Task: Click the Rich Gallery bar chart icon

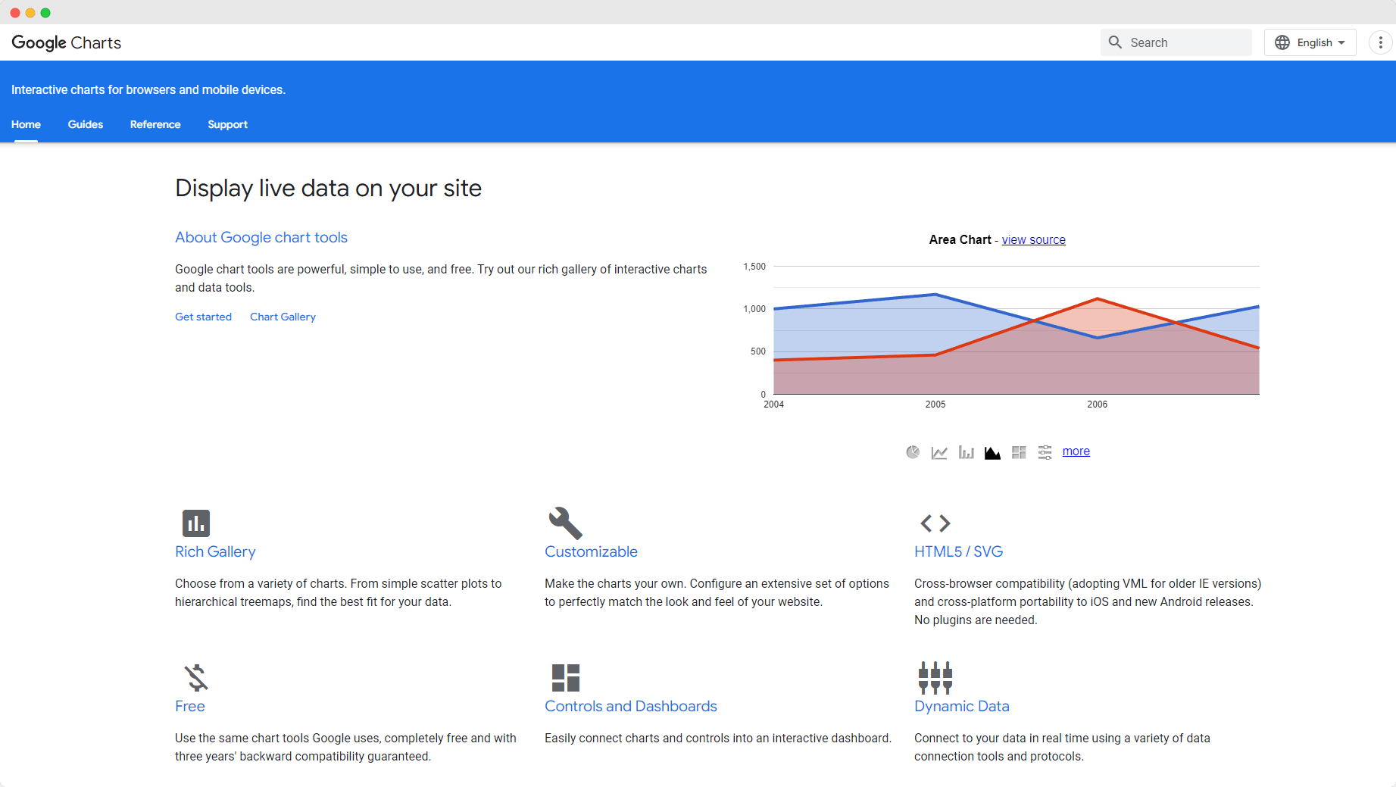Action: [196, 523]
